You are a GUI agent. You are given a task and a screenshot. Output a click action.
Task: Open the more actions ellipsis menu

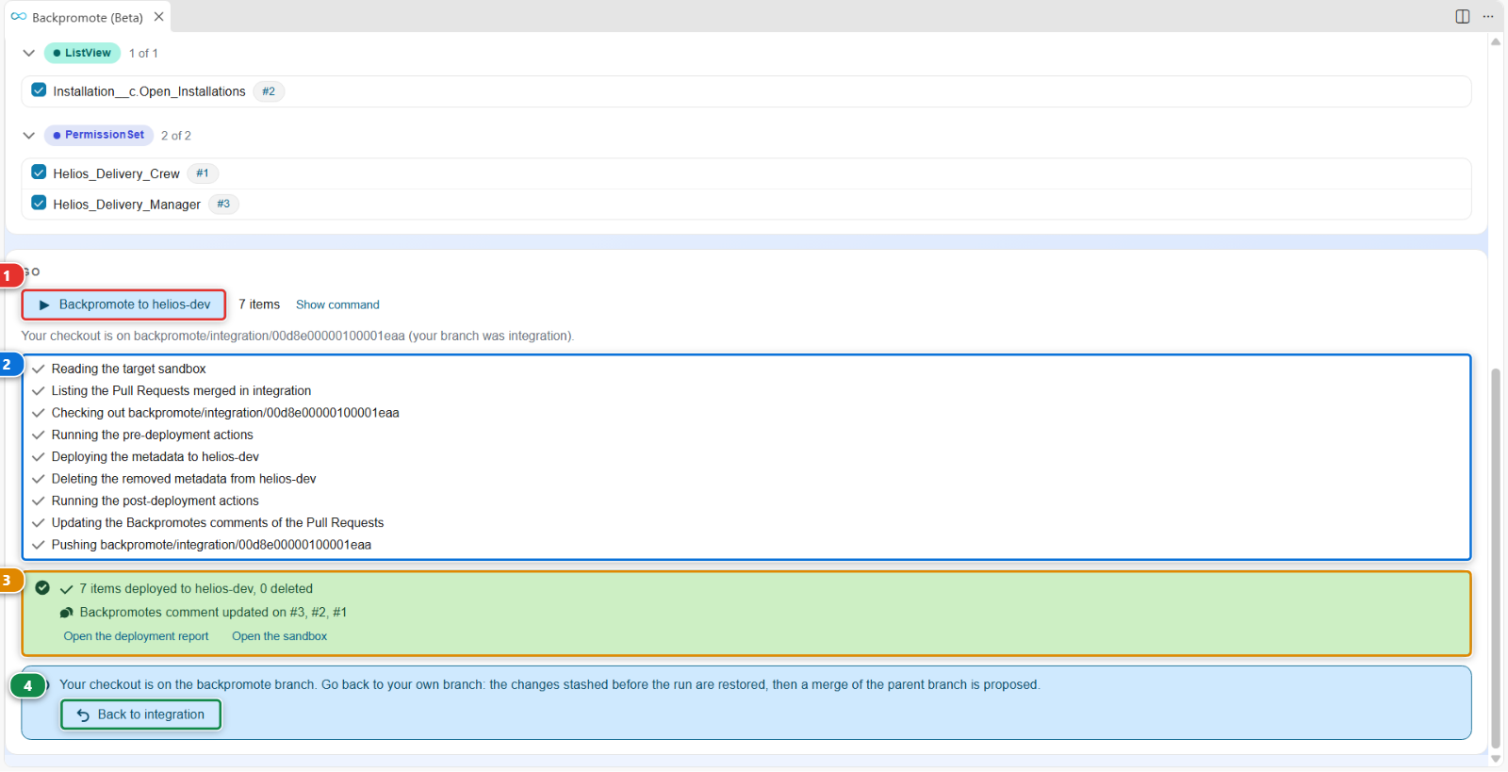point(1488,16)
